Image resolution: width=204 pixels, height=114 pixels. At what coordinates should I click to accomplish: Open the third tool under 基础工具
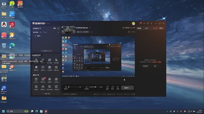[x=49, y=80]
